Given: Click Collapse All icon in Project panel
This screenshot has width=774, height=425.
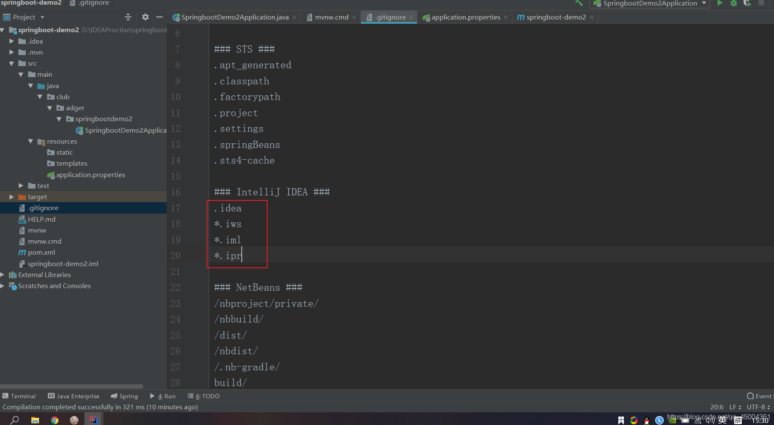Looking at the screenshot, I should (128, 17).
